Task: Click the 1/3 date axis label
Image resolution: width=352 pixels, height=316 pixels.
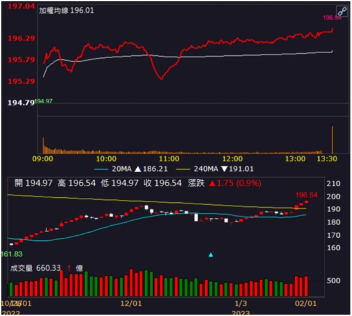Action: coord(241,303)
